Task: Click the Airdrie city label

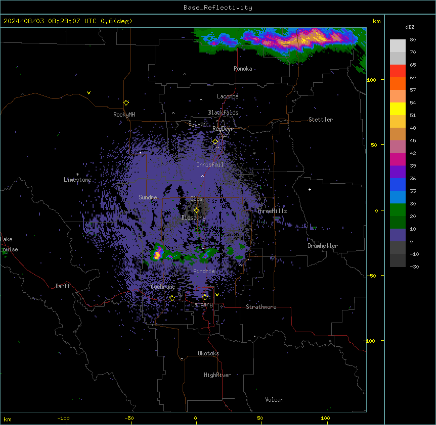Action: coord(204,271)
